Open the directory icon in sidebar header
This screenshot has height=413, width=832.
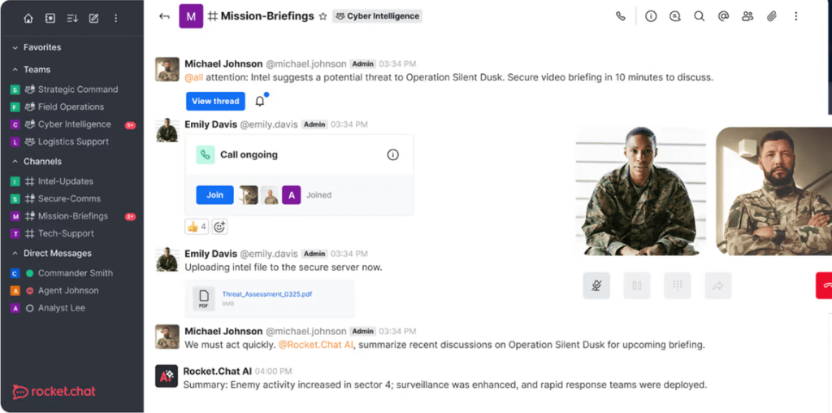point(50,18)
